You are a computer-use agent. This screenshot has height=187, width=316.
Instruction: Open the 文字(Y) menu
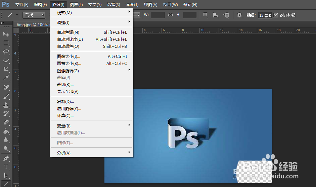click(95, 4)
